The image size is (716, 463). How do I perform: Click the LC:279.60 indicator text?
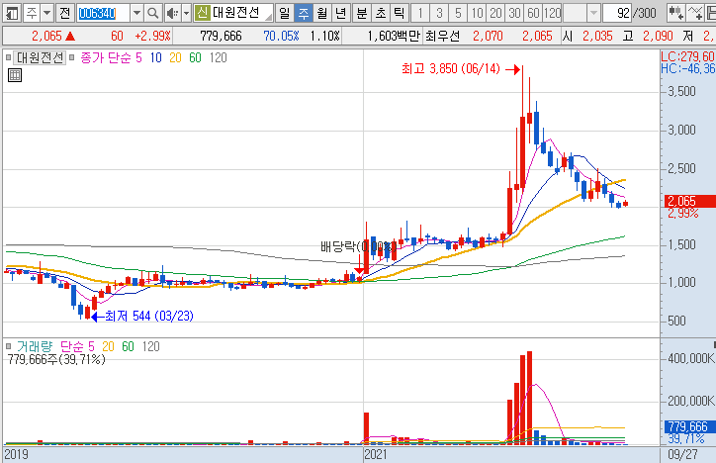[688, 56]
